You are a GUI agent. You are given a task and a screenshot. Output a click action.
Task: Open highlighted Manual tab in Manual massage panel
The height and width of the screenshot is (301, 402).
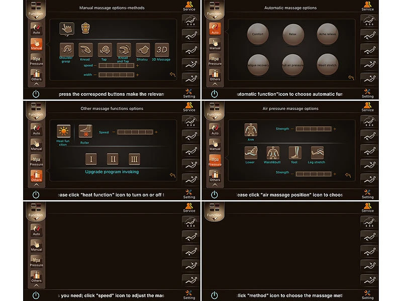click(x=36, y=44)
